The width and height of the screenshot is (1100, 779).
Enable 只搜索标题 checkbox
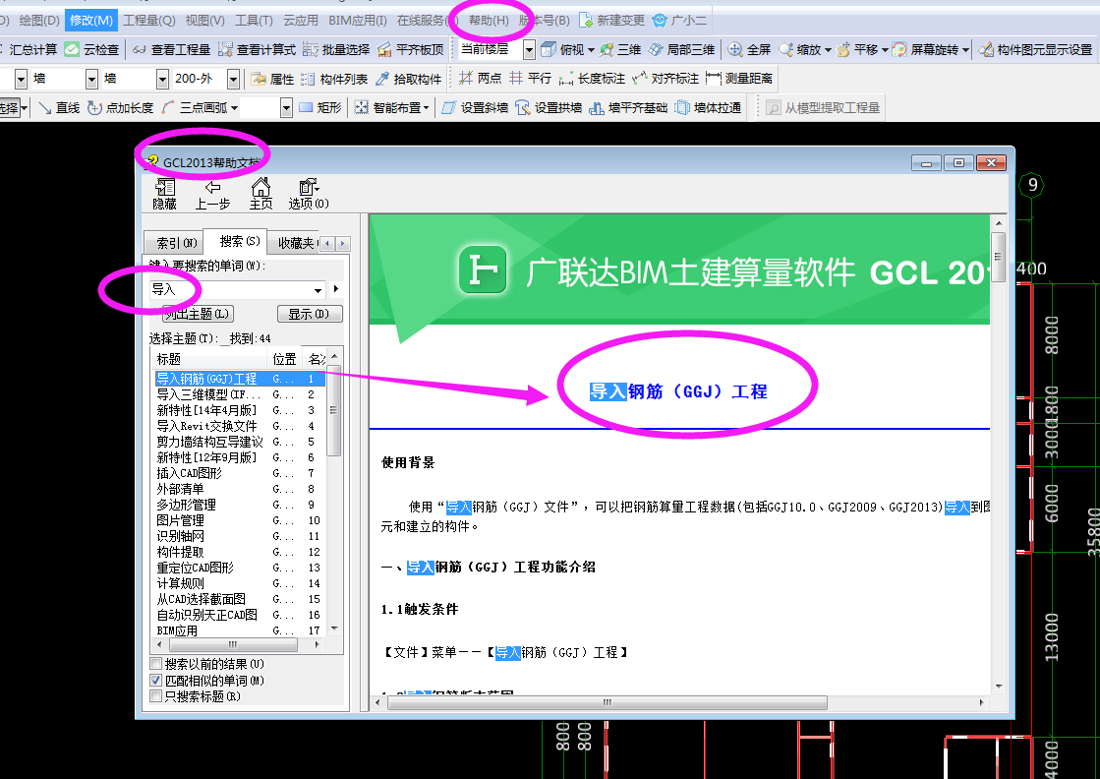point(156,696)
